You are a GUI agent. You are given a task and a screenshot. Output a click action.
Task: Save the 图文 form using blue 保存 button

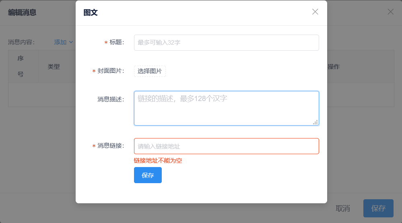coord(148,175)
